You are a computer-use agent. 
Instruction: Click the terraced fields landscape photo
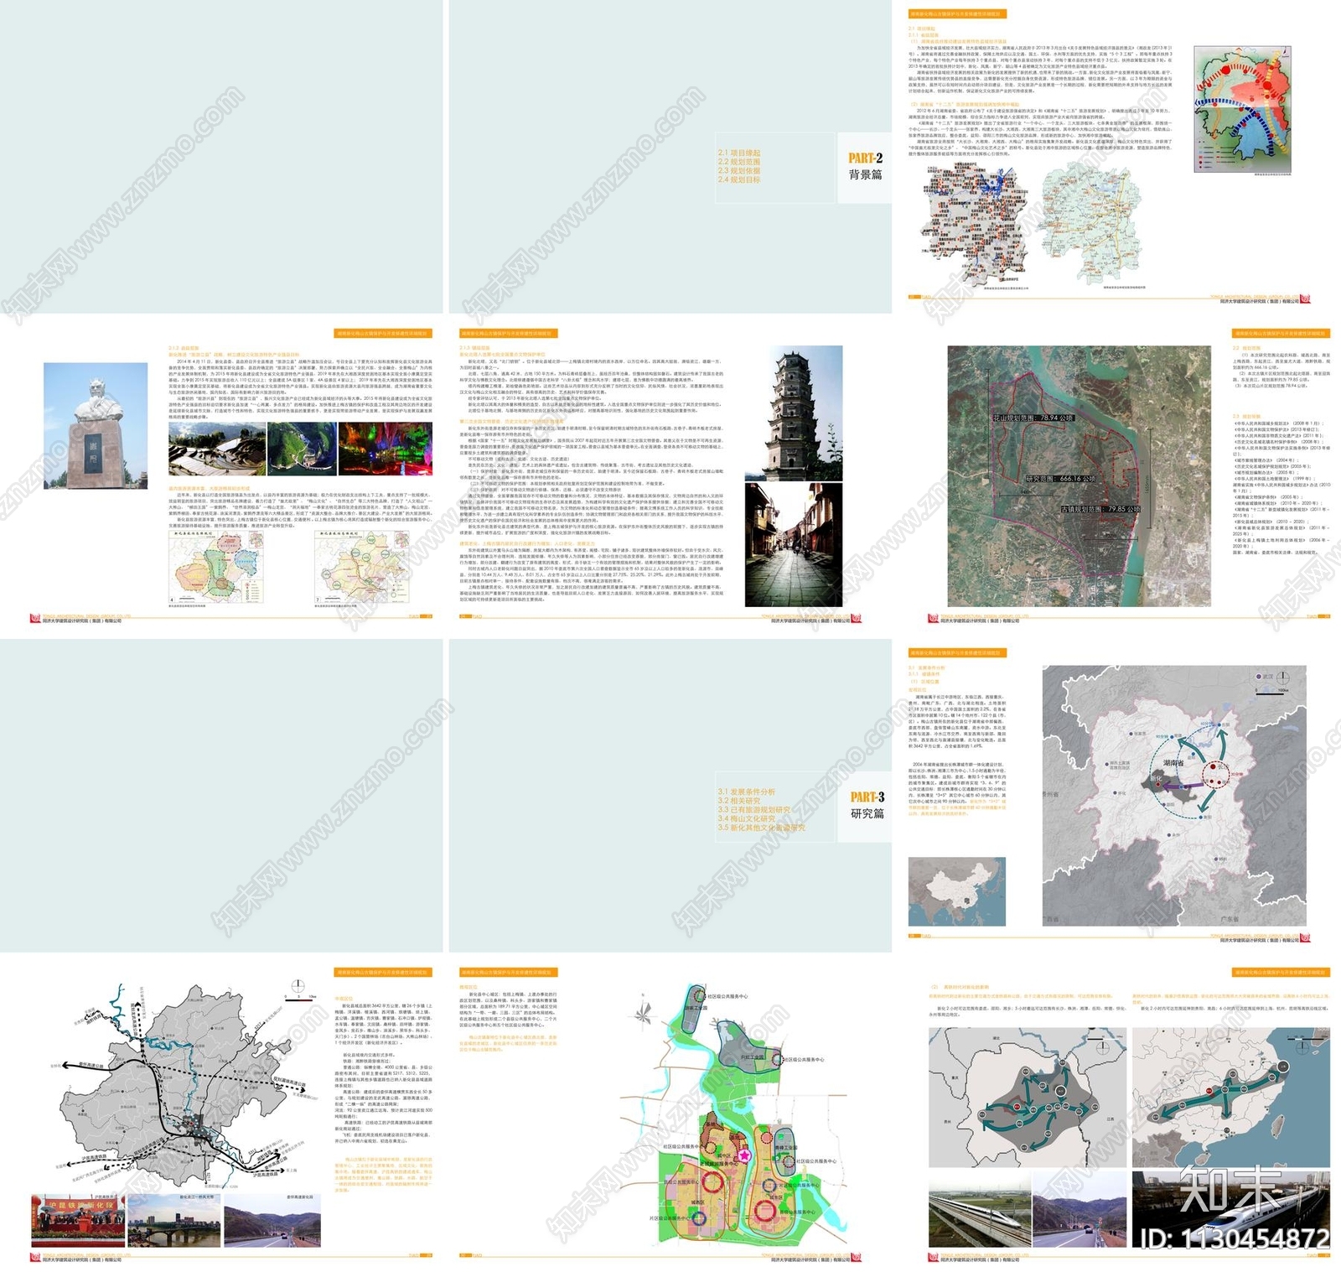coord(216,449)
